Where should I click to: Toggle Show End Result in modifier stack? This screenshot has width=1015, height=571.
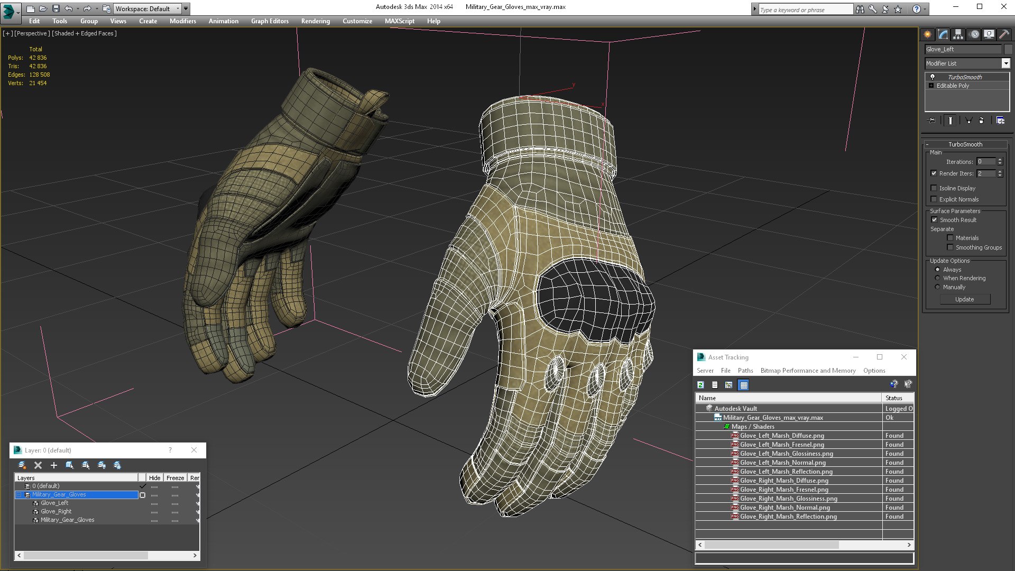coord(950,121)
